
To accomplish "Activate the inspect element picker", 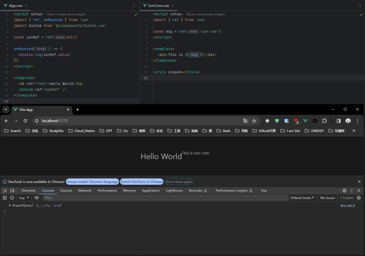I will tap(5, 191).
